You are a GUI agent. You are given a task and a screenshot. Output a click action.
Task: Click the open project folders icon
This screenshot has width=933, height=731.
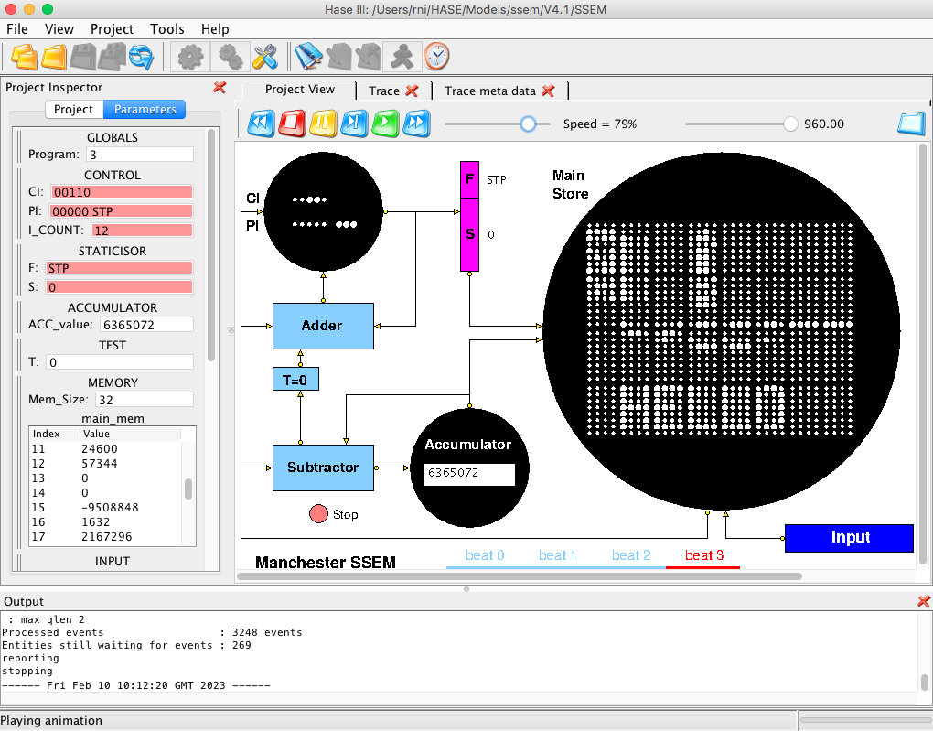click(x=25, y=57)
